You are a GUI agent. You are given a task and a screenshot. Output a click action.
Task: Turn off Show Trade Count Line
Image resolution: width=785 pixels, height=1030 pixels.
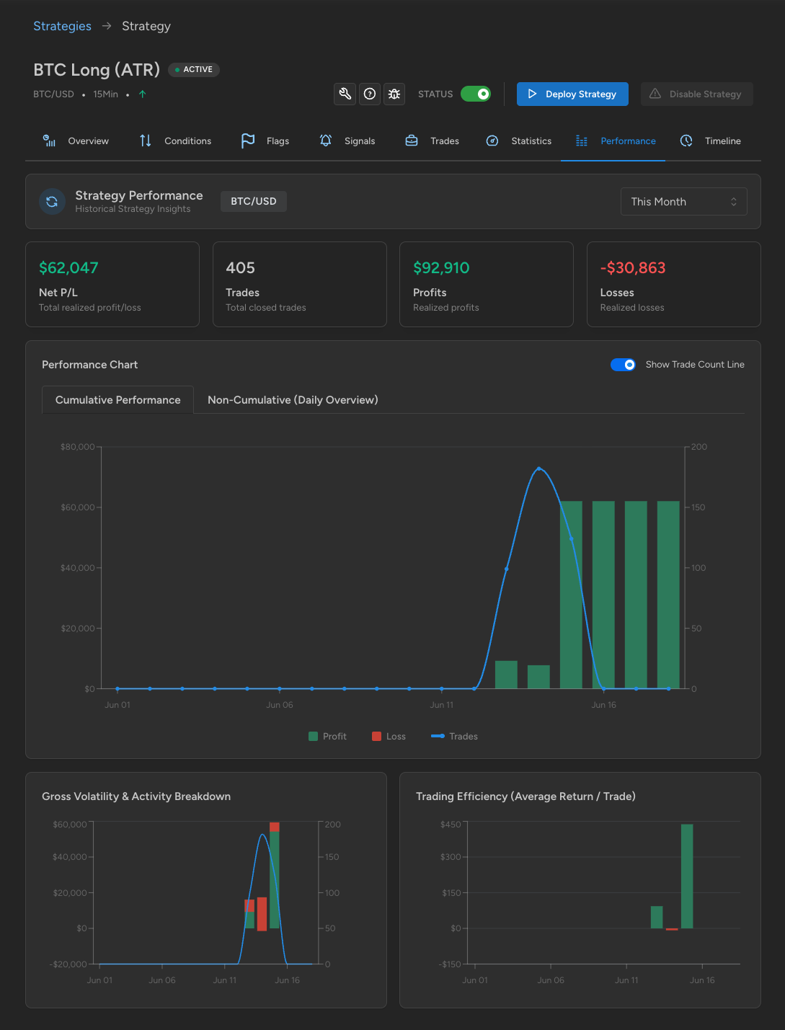tap(623, 365)
